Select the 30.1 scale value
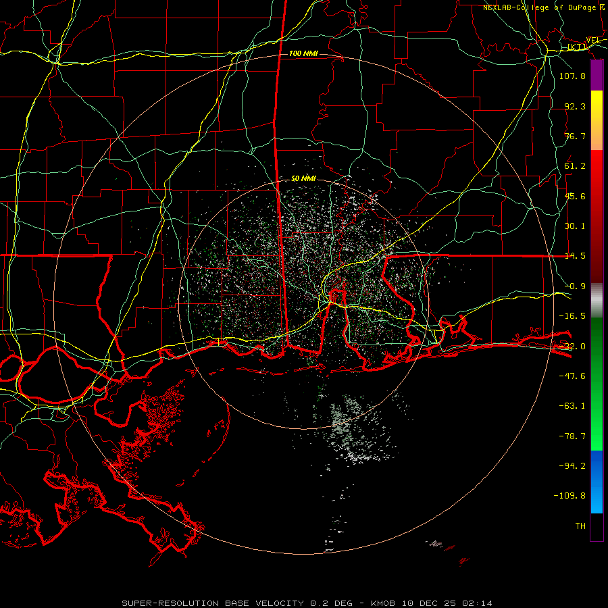Viewport: 608px width, 608px height. coord(575,226)
